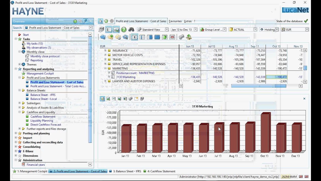The image size is (321, 181).
Task: Expand the INSURANCE row
Action: coord(105,51)
